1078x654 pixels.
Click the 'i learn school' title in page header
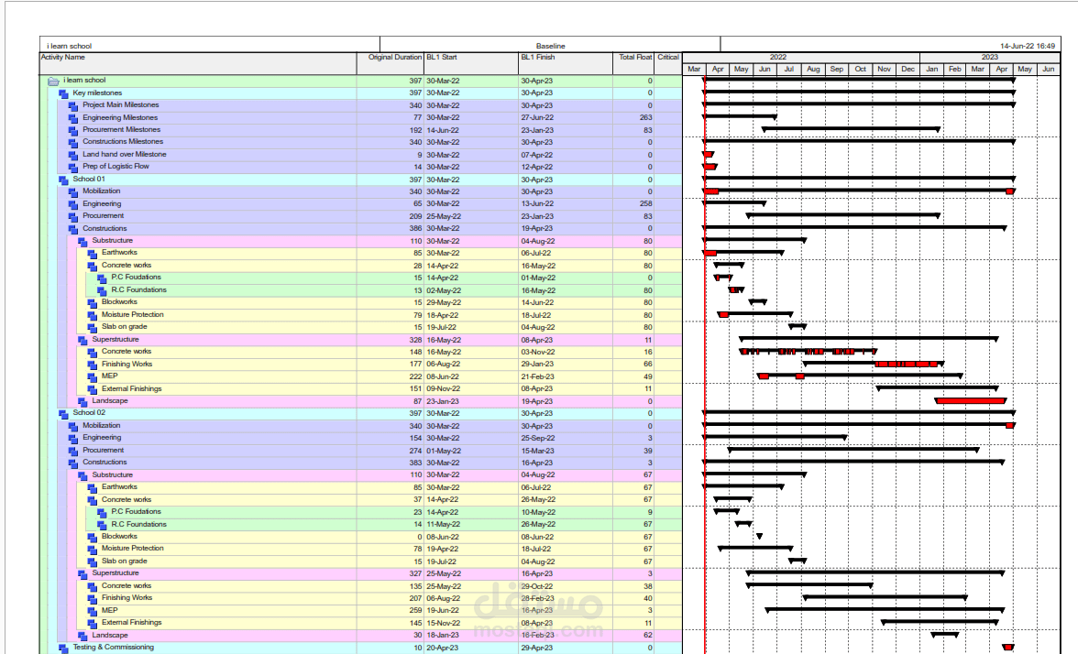tap(69, 46)
